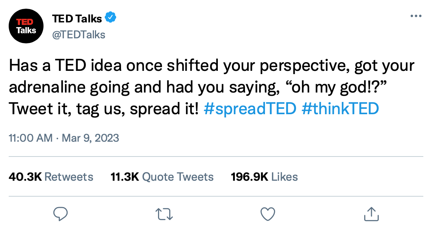Click the TED Talks profile avatar
Image resolution: width=432 pixels, height=240 pixels.
26,26
